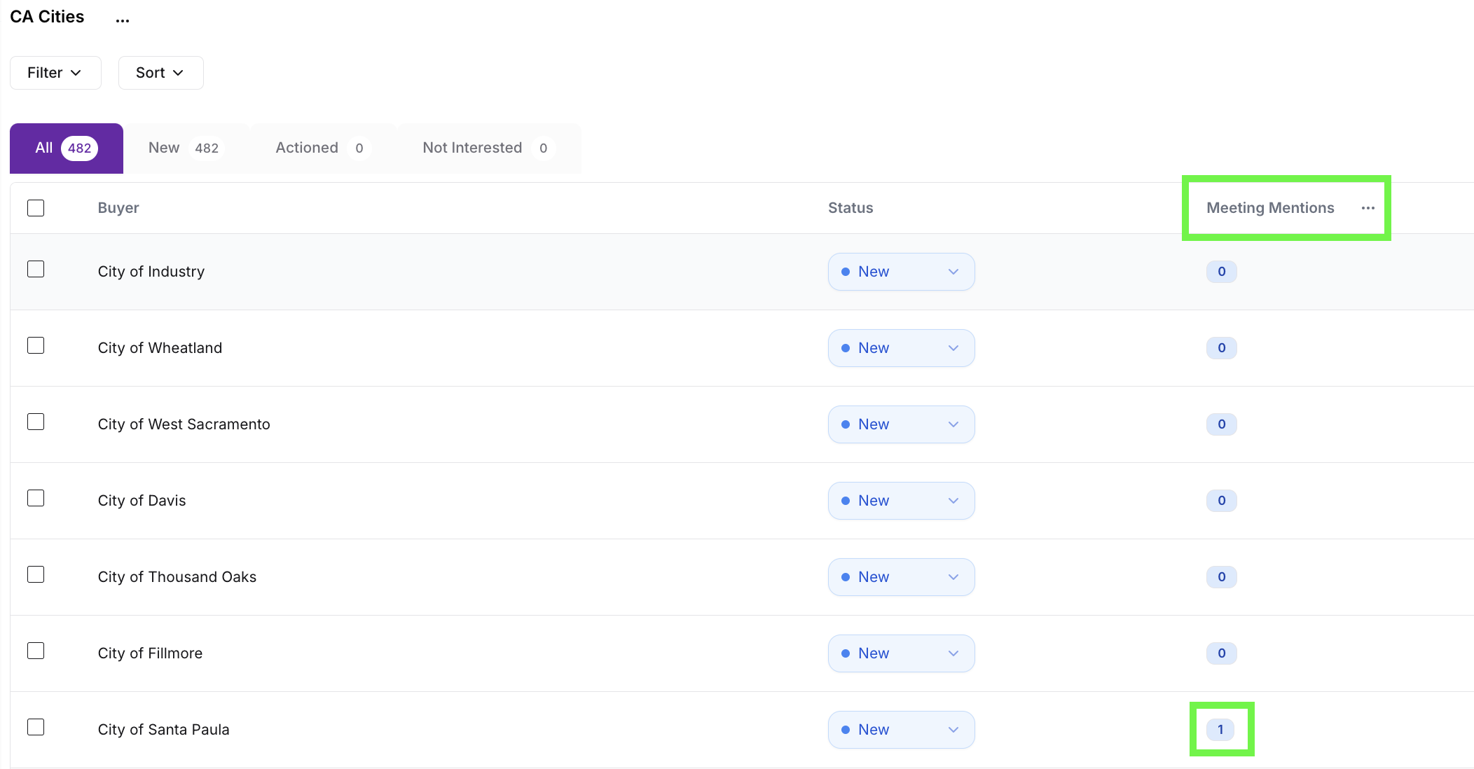1474x769 pixels.
Task: Open the CA Cities three-dot options menu
Action: pyautogui.click(x=123, y=19)
